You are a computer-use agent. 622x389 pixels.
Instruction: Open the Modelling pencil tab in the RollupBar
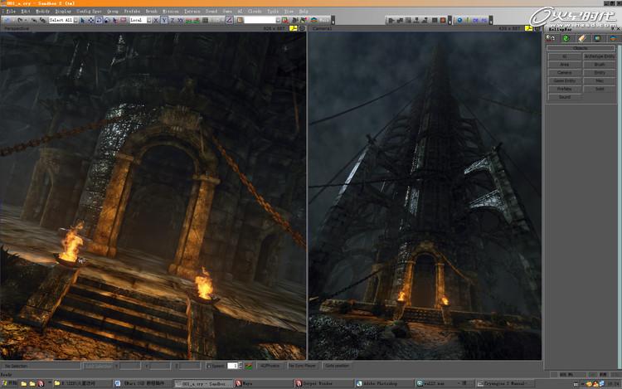pos(581,38)
